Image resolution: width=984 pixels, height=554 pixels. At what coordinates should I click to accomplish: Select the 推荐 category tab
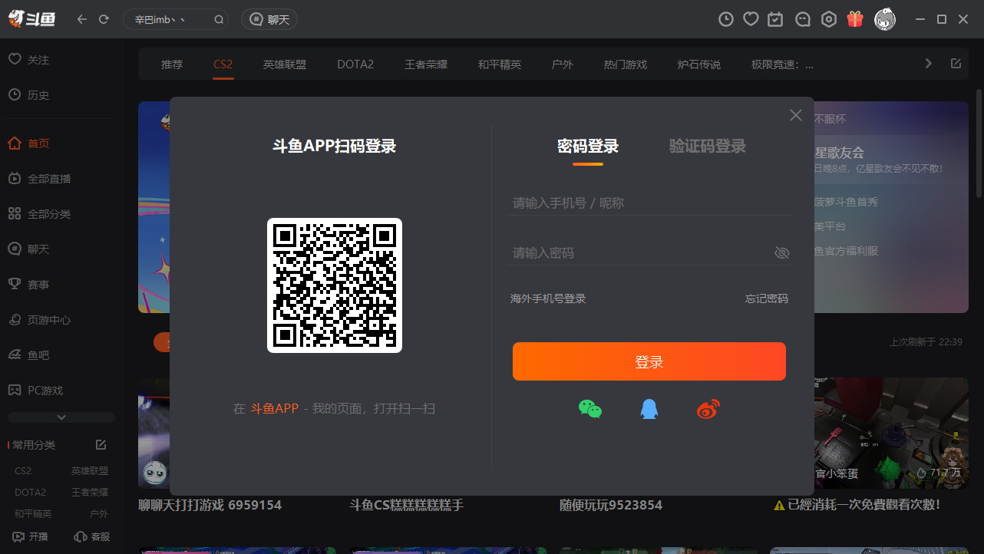click(x=172, y=64)
